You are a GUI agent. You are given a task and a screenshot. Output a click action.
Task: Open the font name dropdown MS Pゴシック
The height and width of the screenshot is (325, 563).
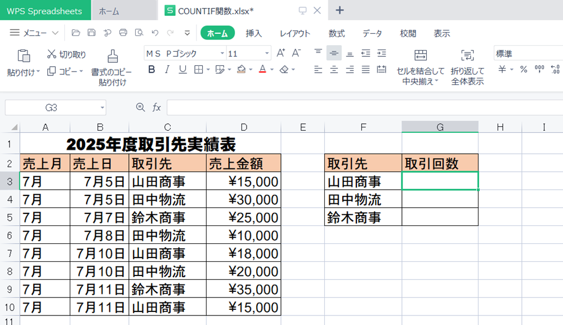(x=222, y=54)
